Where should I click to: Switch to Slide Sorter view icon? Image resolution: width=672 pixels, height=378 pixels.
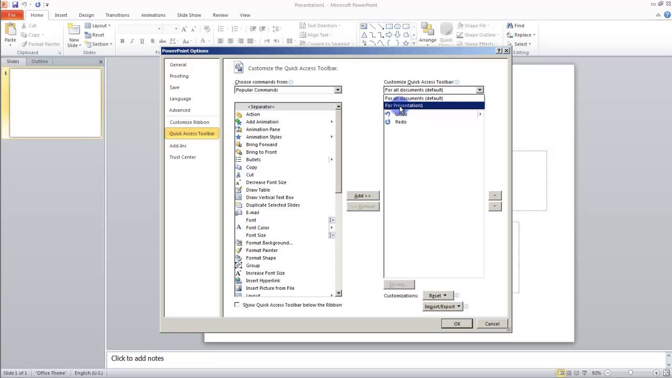point(570,373)
